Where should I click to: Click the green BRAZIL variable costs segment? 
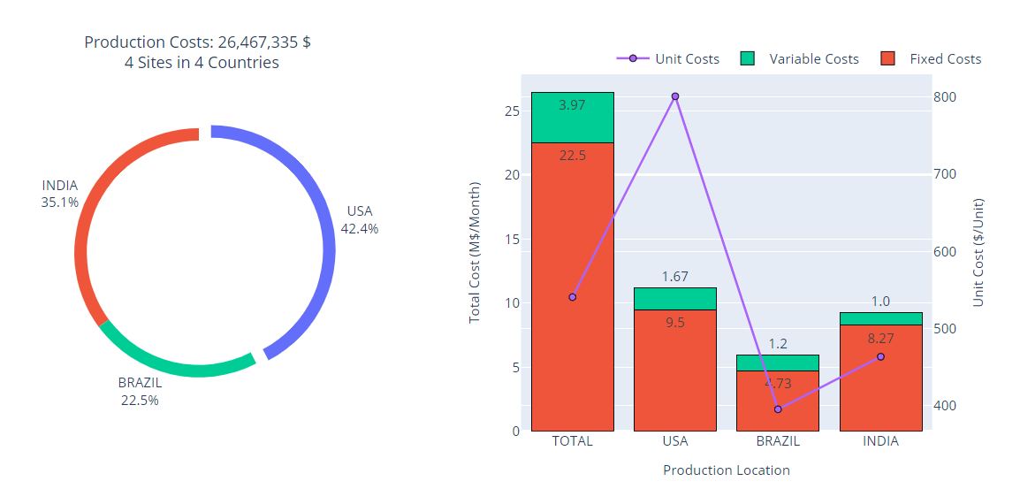778,363
